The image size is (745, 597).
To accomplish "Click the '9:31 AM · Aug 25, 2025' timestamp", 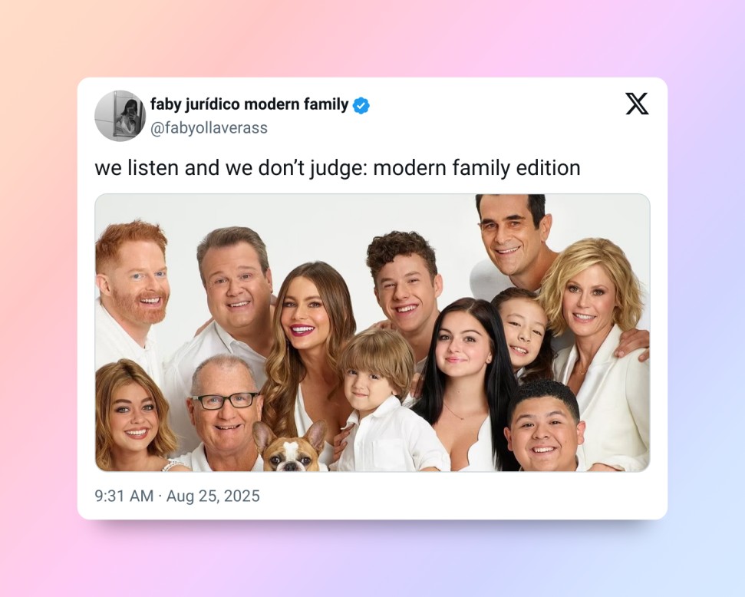I will click(x=177, y=496).
